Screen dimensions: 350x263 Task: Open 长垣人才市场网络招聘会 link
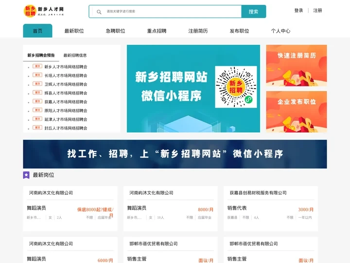66,75
